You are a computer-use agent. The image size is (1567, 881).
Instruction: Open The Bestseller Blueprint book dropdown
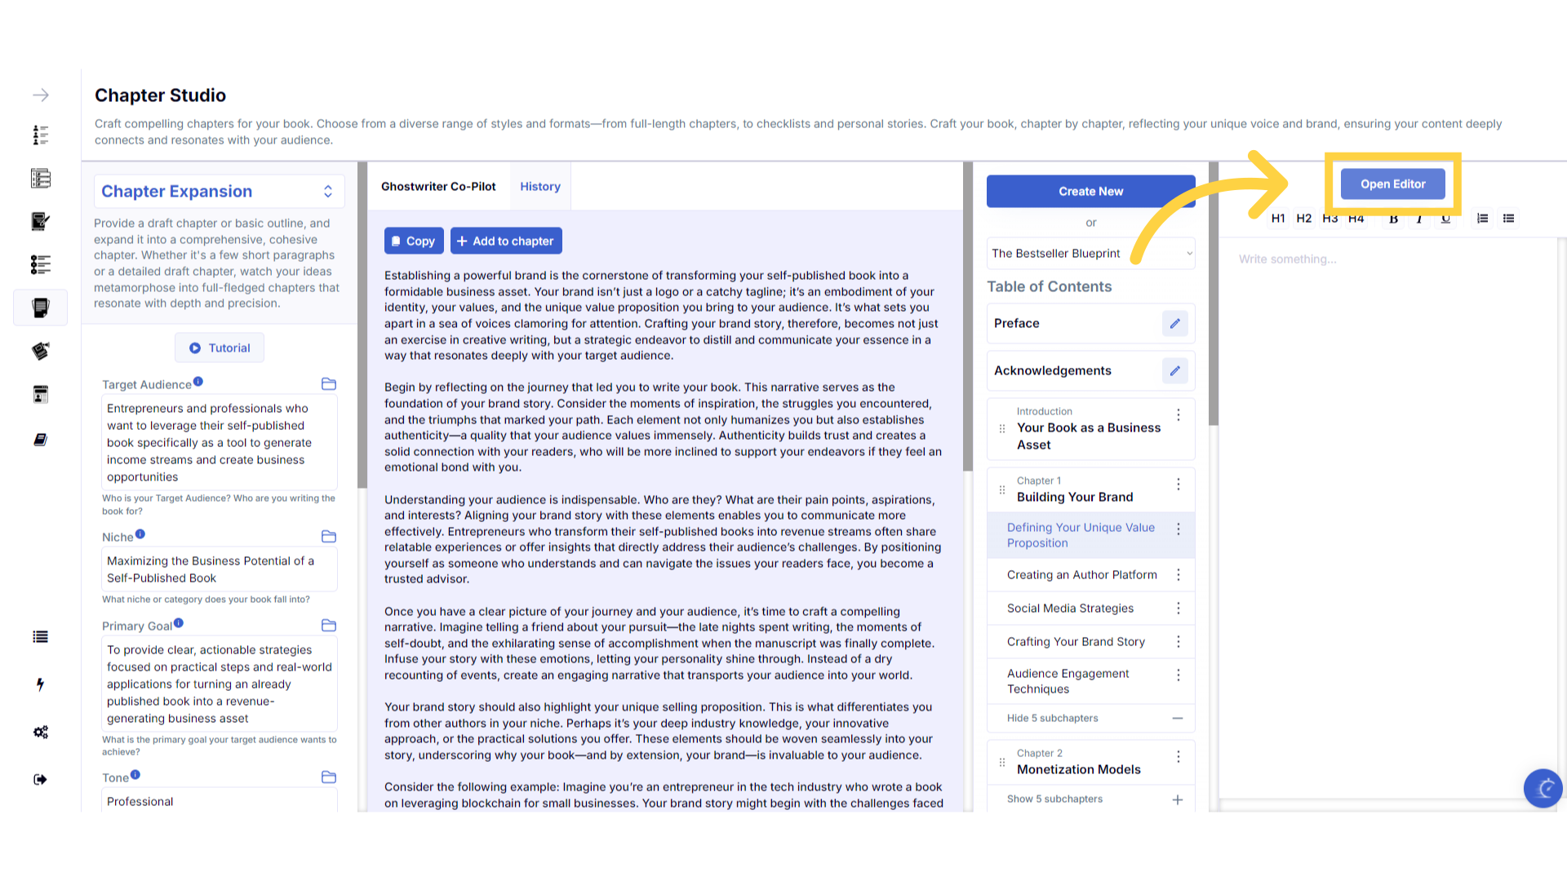click(1090, 253)
